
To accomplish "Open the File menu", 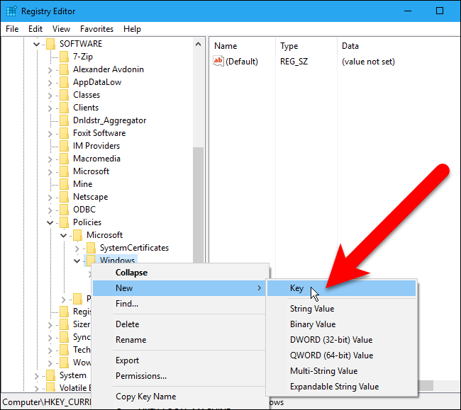I will point(12,29).
